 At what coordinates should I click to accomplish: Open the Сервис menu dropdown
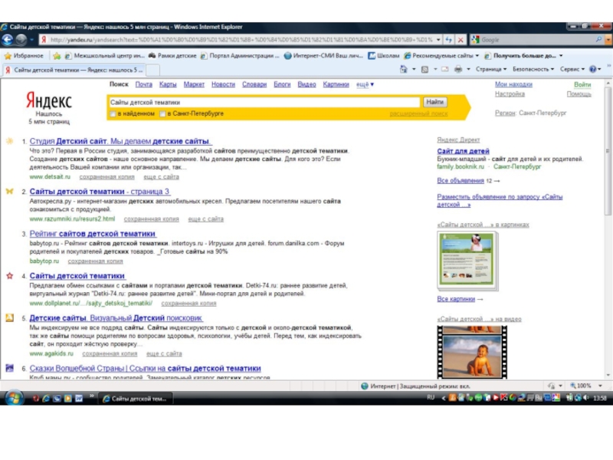pyautogui.click(x=572, y=69)
